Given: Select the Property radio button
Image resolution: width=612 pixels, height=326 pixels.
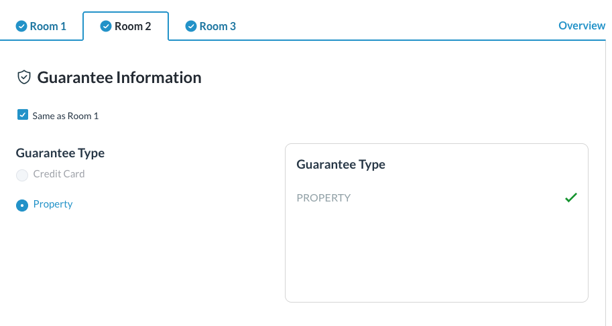Looking at the screenshot, I should (22, 205).
